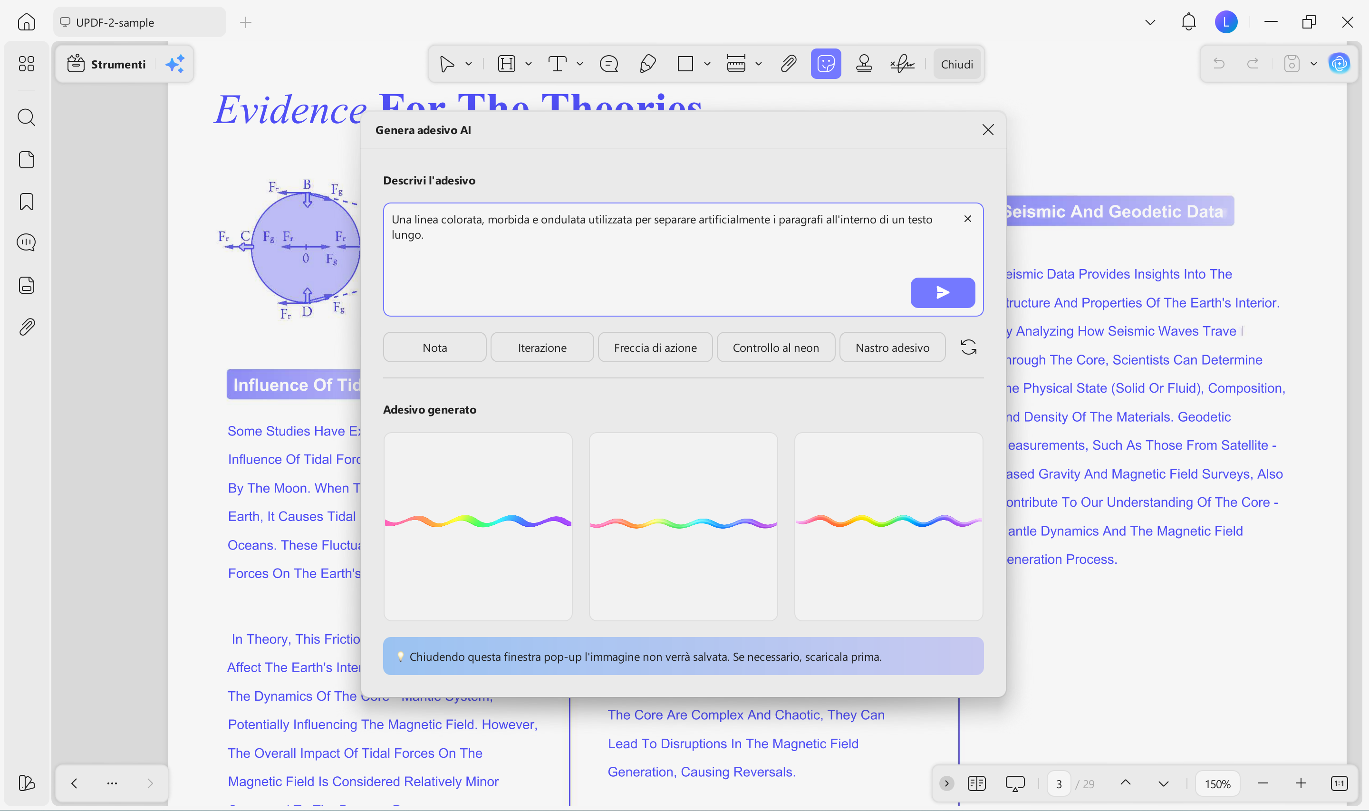Select the stamp tool icon
Viewport: 1369px width, 811px height.
(x=864, y=64)
